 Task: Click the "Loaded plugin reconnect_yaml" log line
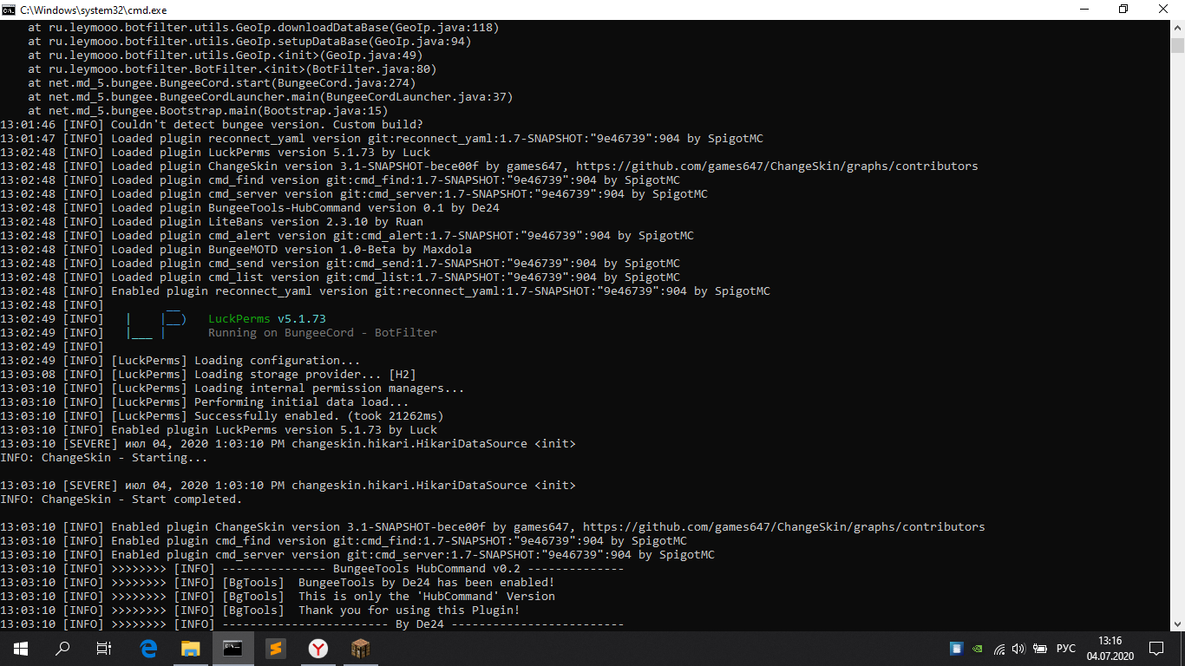tap(382, 139)
